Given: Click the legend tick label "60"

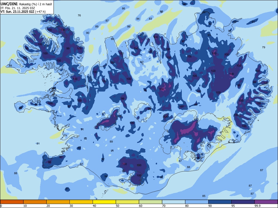Looking at the screenshot, I should point(141,206).
